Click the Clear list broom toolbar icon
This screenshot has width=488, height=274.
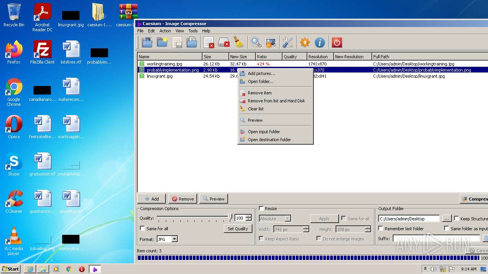click(x=239, y=42)
